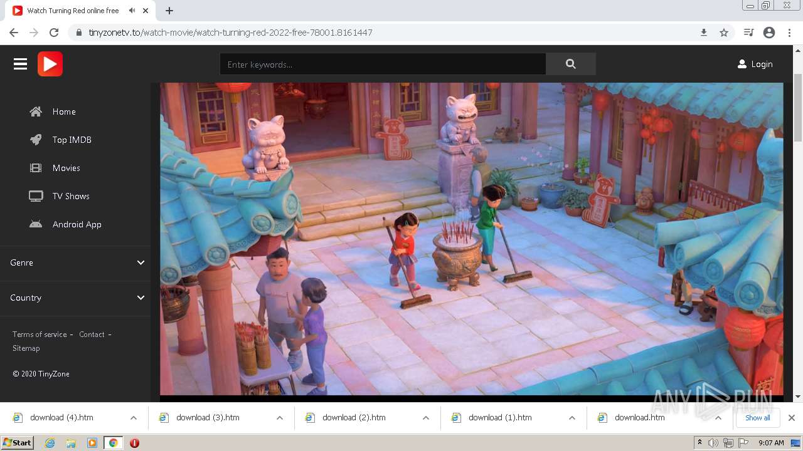
Task: Open the media player taskbar icon
Action: pyautogui.click(x=92, y=443)
